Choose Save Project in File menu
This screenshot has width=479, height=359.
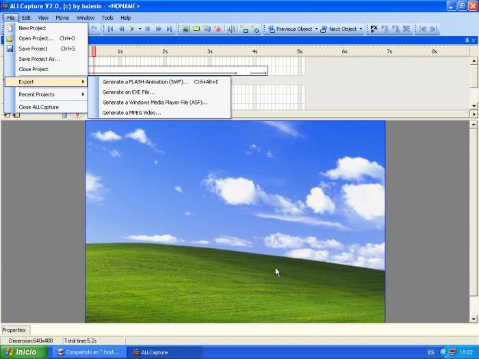46,49
